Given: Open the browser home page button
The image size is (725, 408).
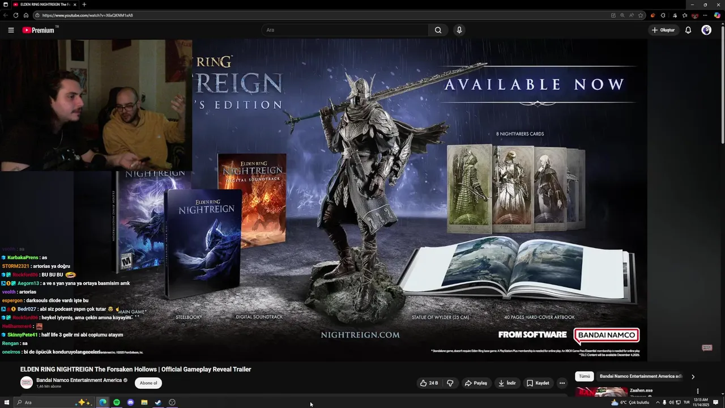Looking at the screenshot, I should [x=26, y=15].
